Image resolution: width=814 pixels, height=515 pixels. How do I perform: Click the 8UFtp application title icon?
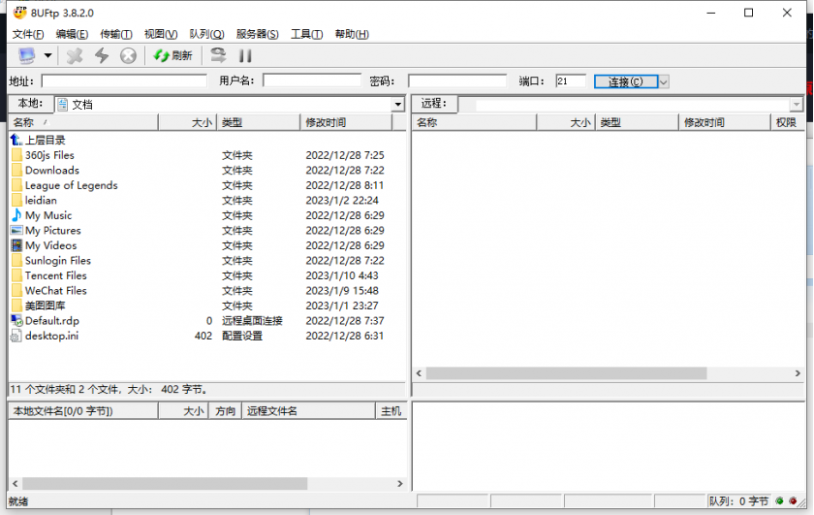19,12
